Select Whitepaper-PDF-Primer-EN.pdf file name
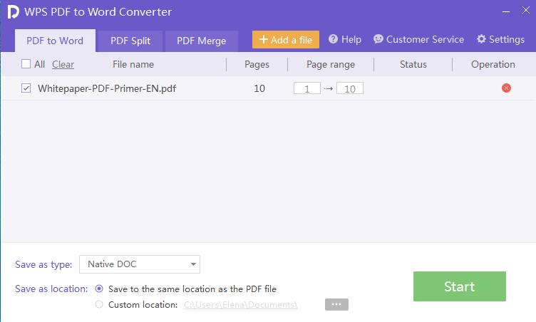Image resolution: width=536 pixels, height=322 pixels. click(x=107, y=88)
